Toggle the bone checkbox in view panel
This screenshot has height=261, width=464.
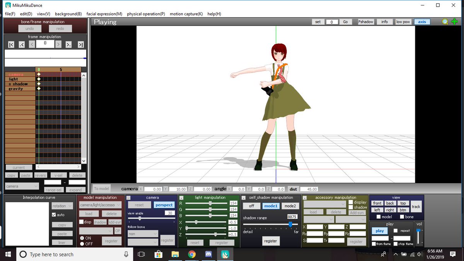coord(402,217)
